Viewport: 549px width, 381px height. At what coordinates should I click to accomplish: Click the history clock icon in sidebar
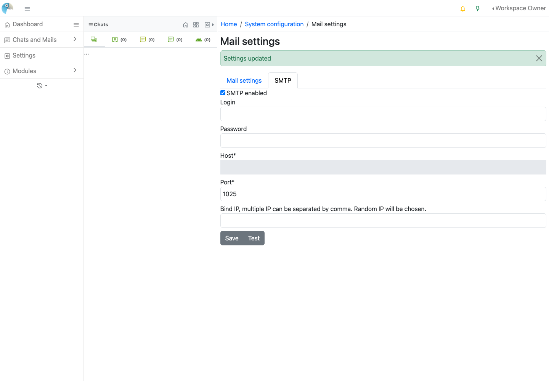[x=40, y=86]
